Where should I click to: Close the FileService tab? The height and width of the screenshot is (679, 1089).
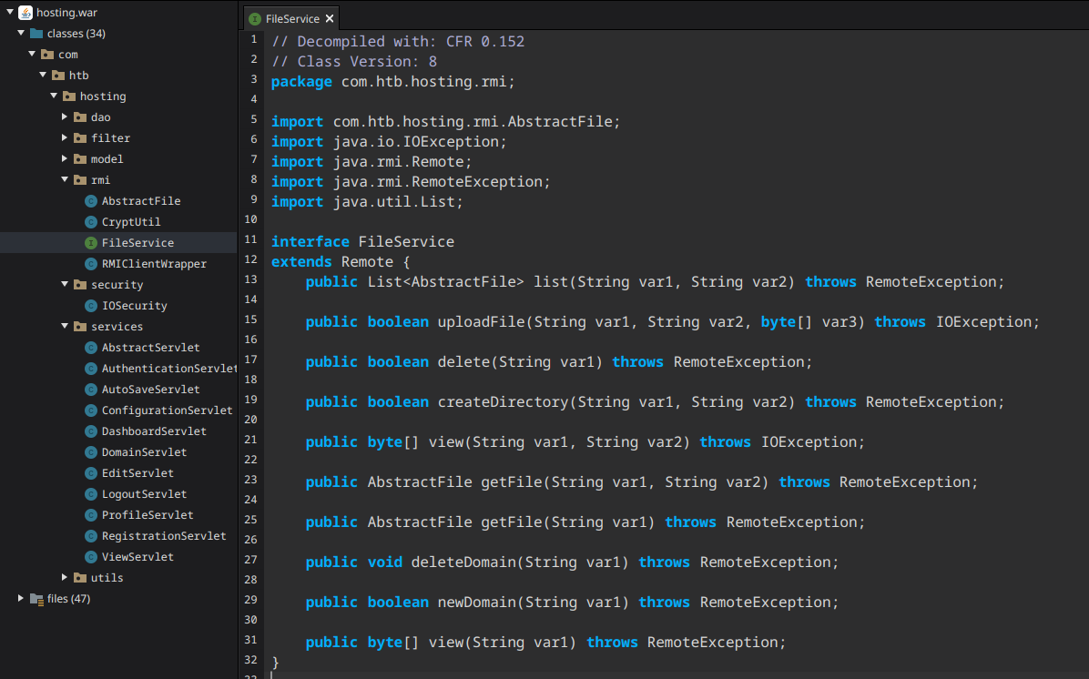tap(330, 19)
